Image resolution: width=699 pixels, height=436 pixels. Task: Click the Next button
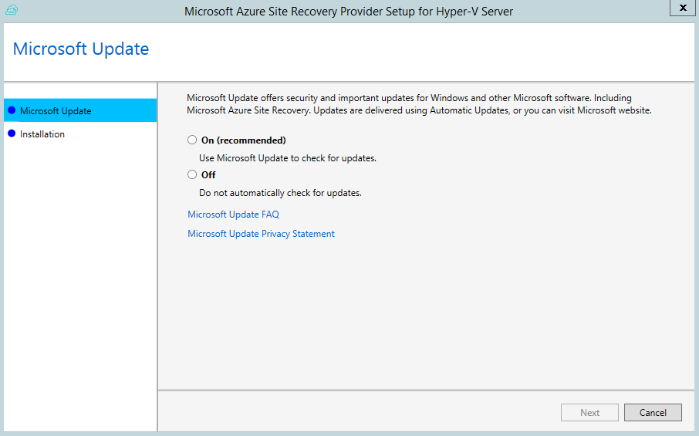589,412
